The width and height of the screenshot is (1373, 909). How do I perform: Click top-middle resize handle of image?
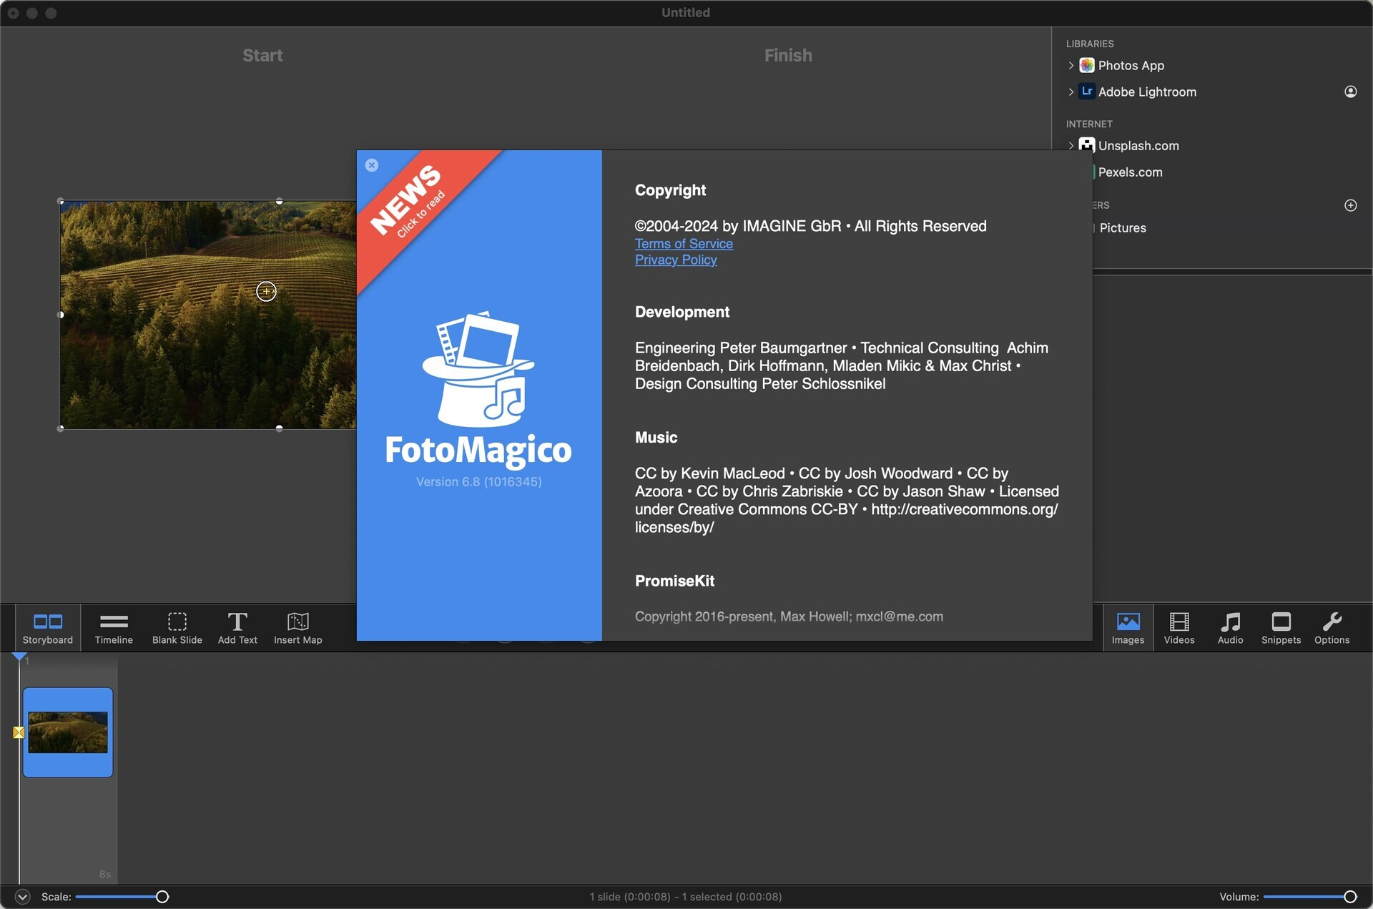pyautogui.click(x=279, y=202)
